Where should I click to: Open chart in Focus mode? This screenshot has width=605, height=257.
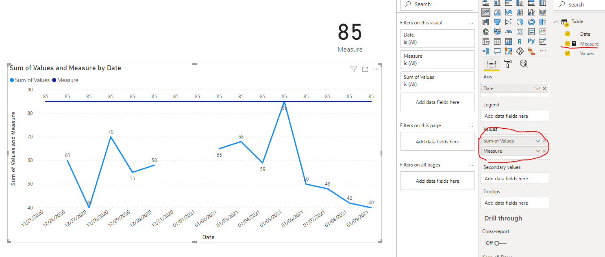pos(365,69)
